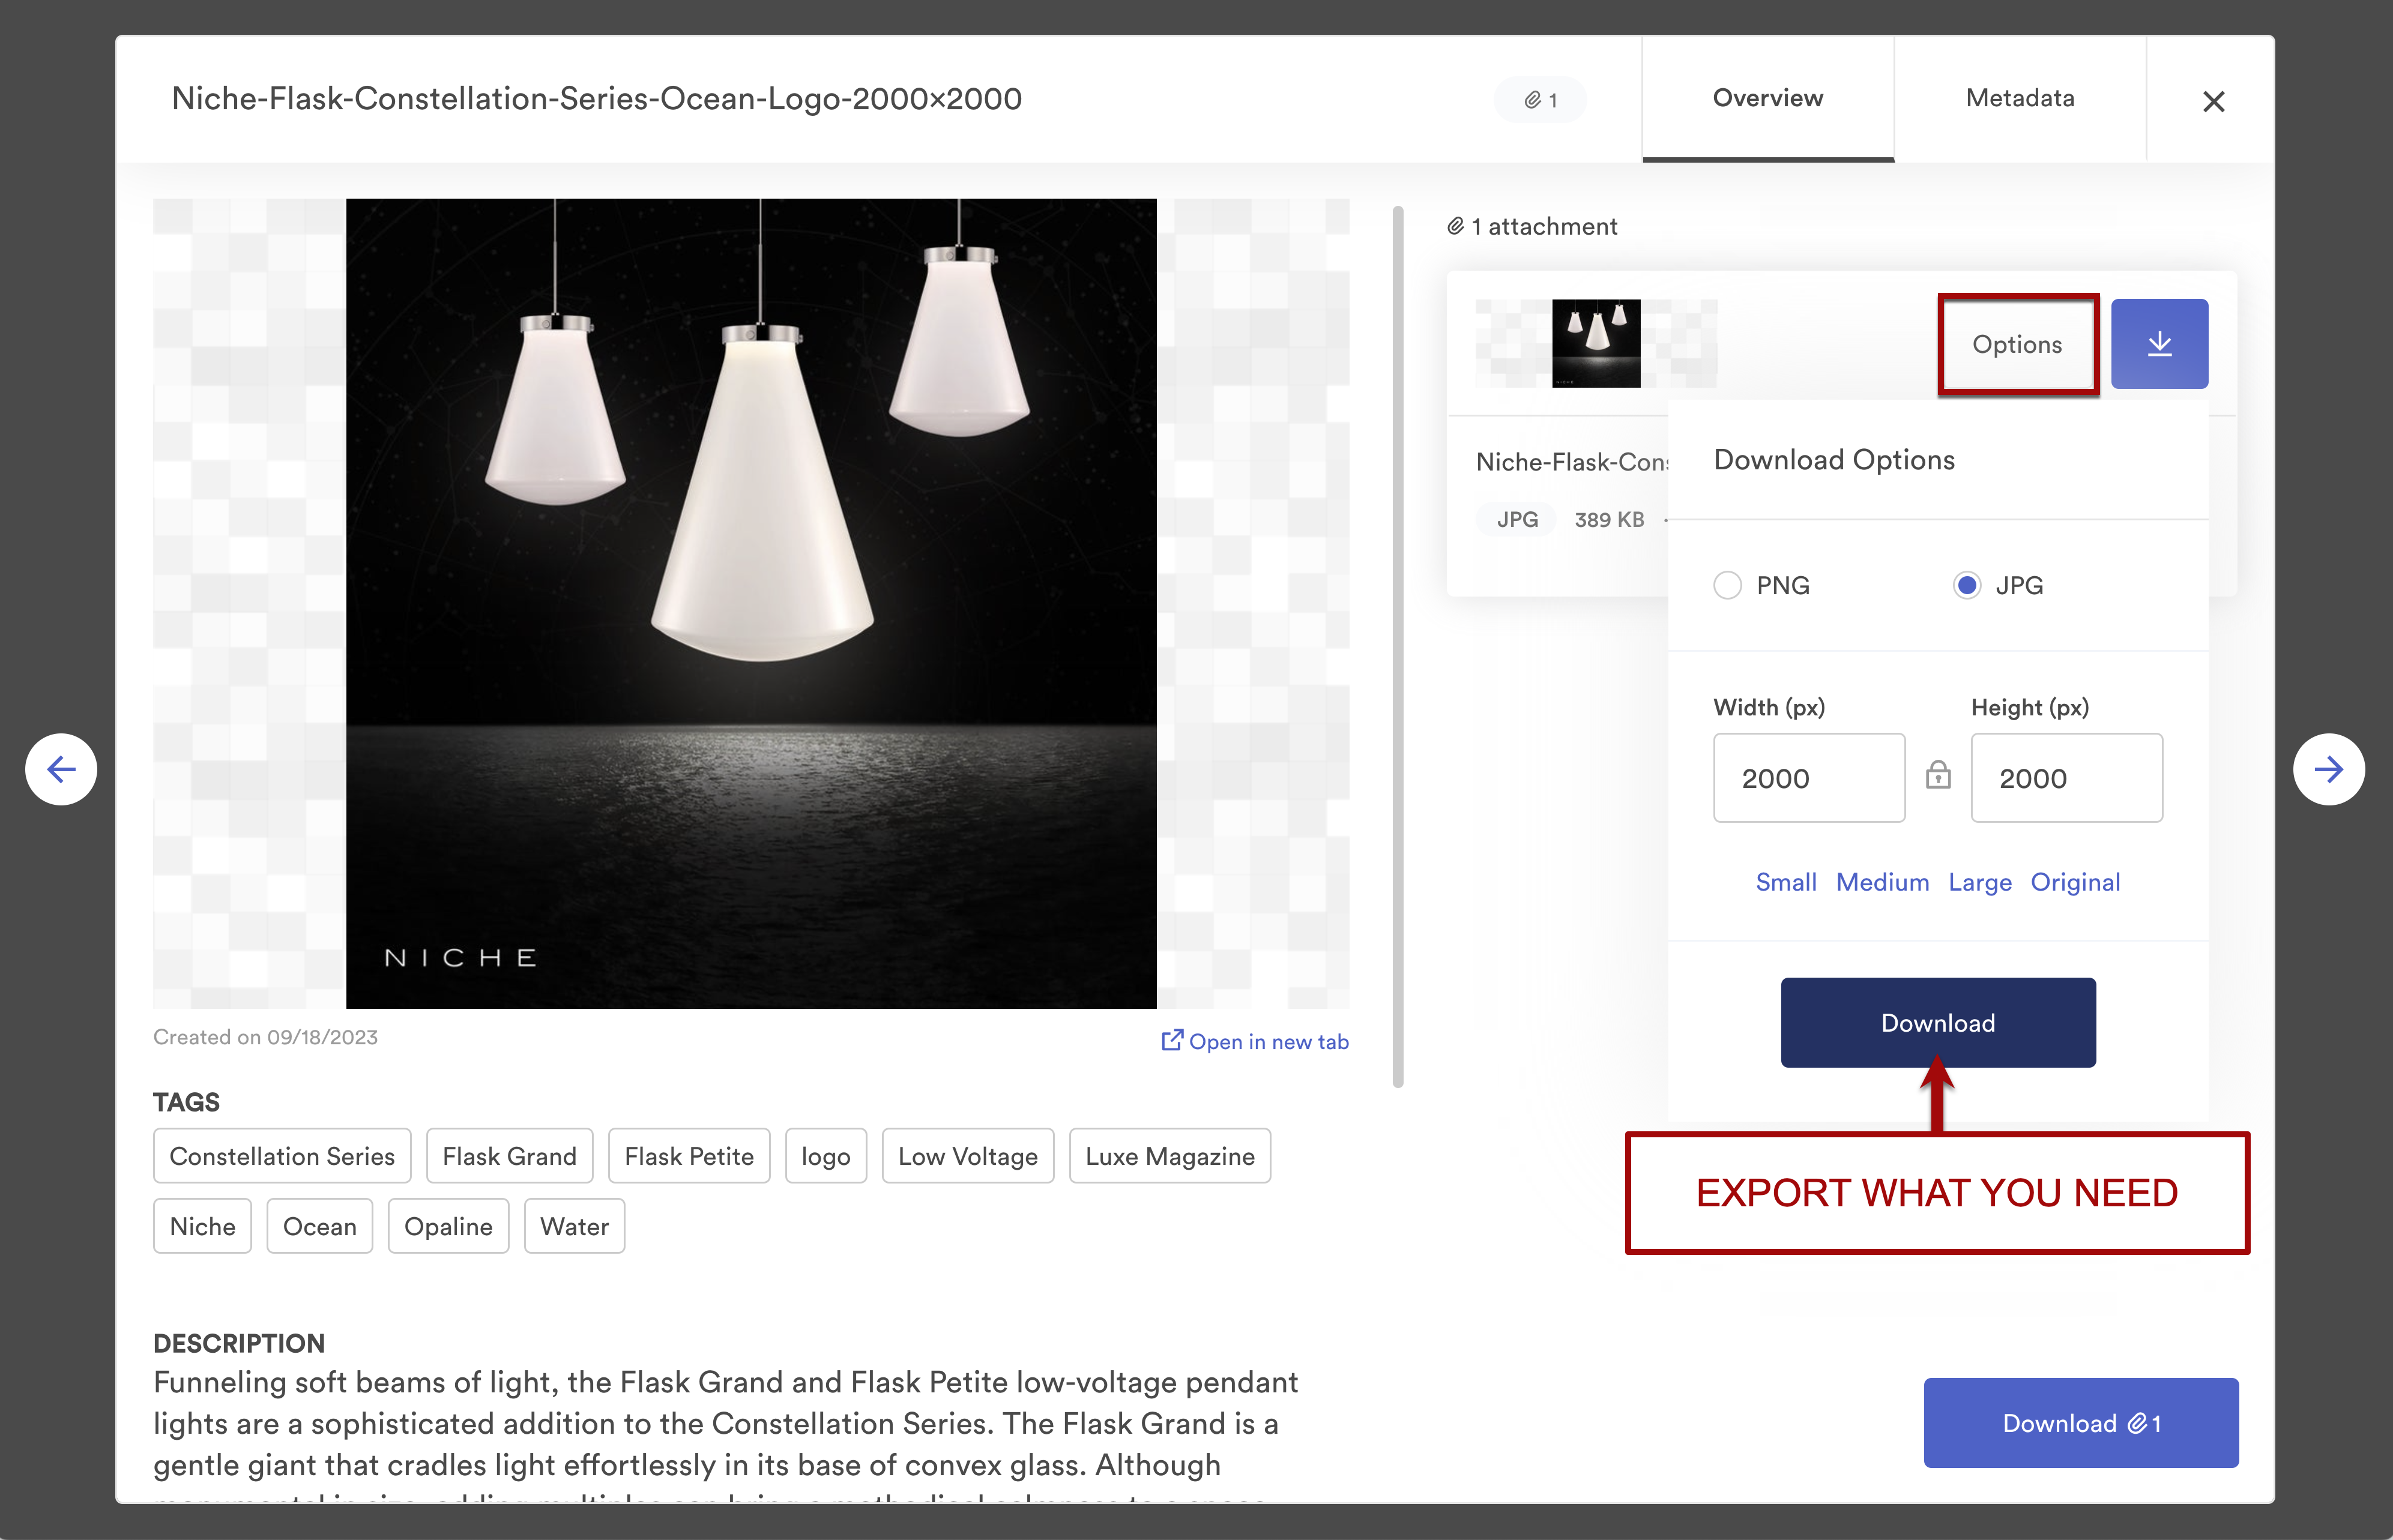Select the Opaline tag
Image resolution: width=2393 pixels, height=1540 pixels.
tap(448, 1226)
